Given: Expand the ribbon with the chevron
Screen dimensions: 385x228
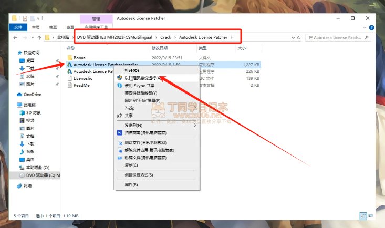Looking at the screenshot, I should [365, 27].
